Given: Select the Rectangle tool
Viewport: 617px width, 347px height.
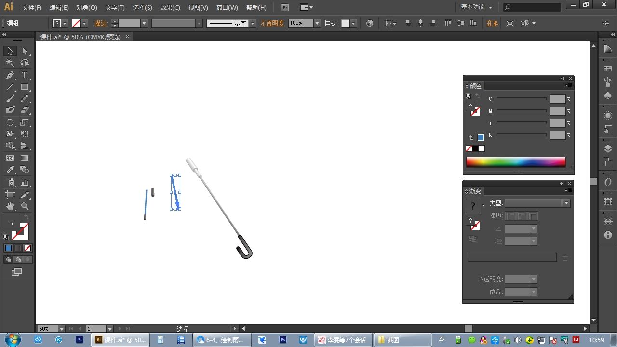Looking at the screenshot, I should coord(25,87).
